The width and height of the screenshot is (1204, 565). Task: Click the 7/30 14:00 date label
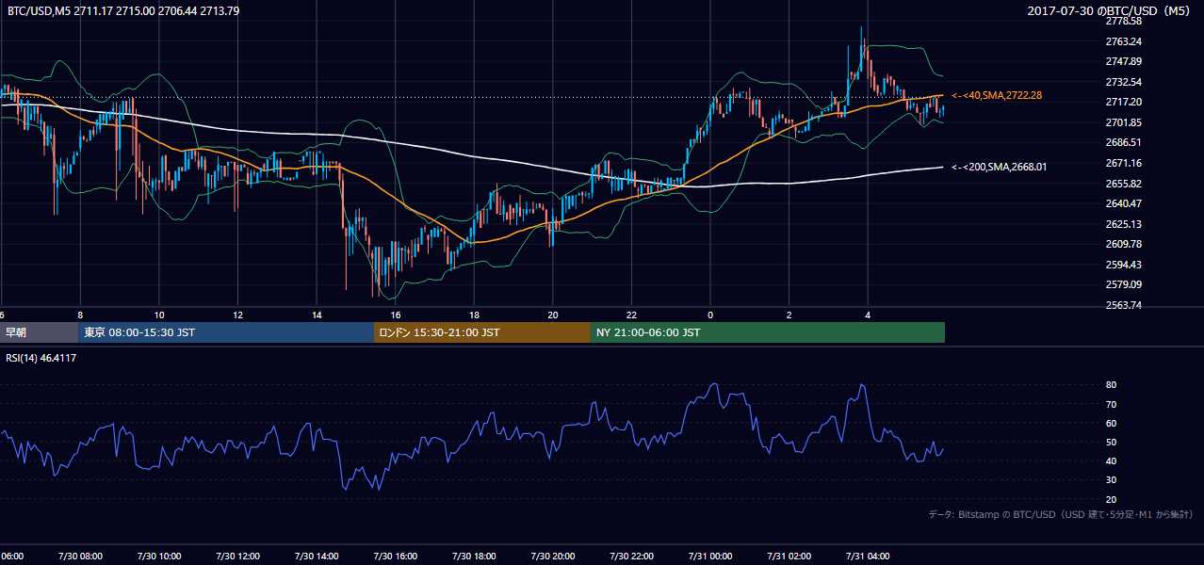click(317, 557)
